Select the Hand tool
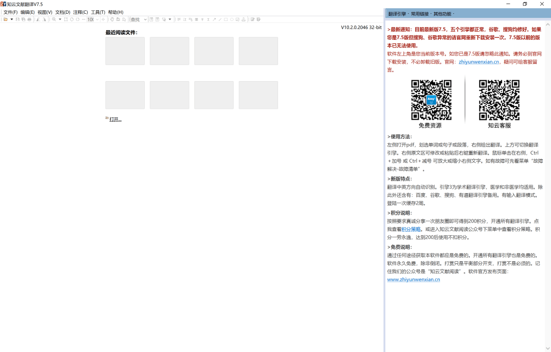Screen dimensions: 551x352 (112, 19)
